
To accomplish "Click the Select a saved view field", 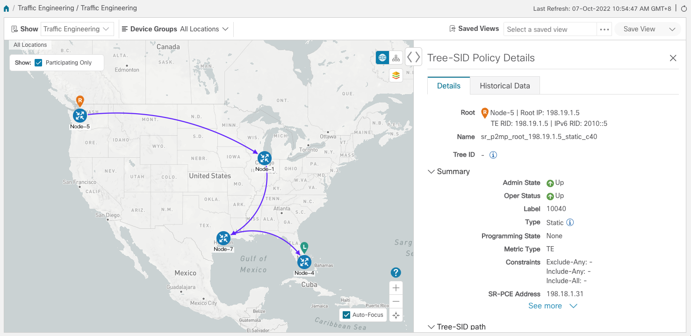I will pos(550,29).
